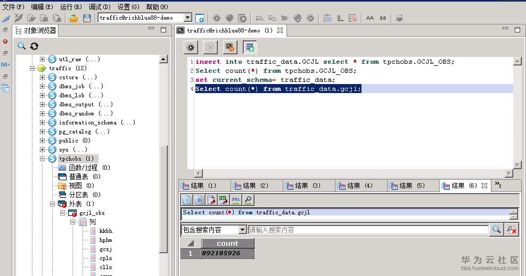
Task: Click the clear search icon with red X
Action: (512, 230)
